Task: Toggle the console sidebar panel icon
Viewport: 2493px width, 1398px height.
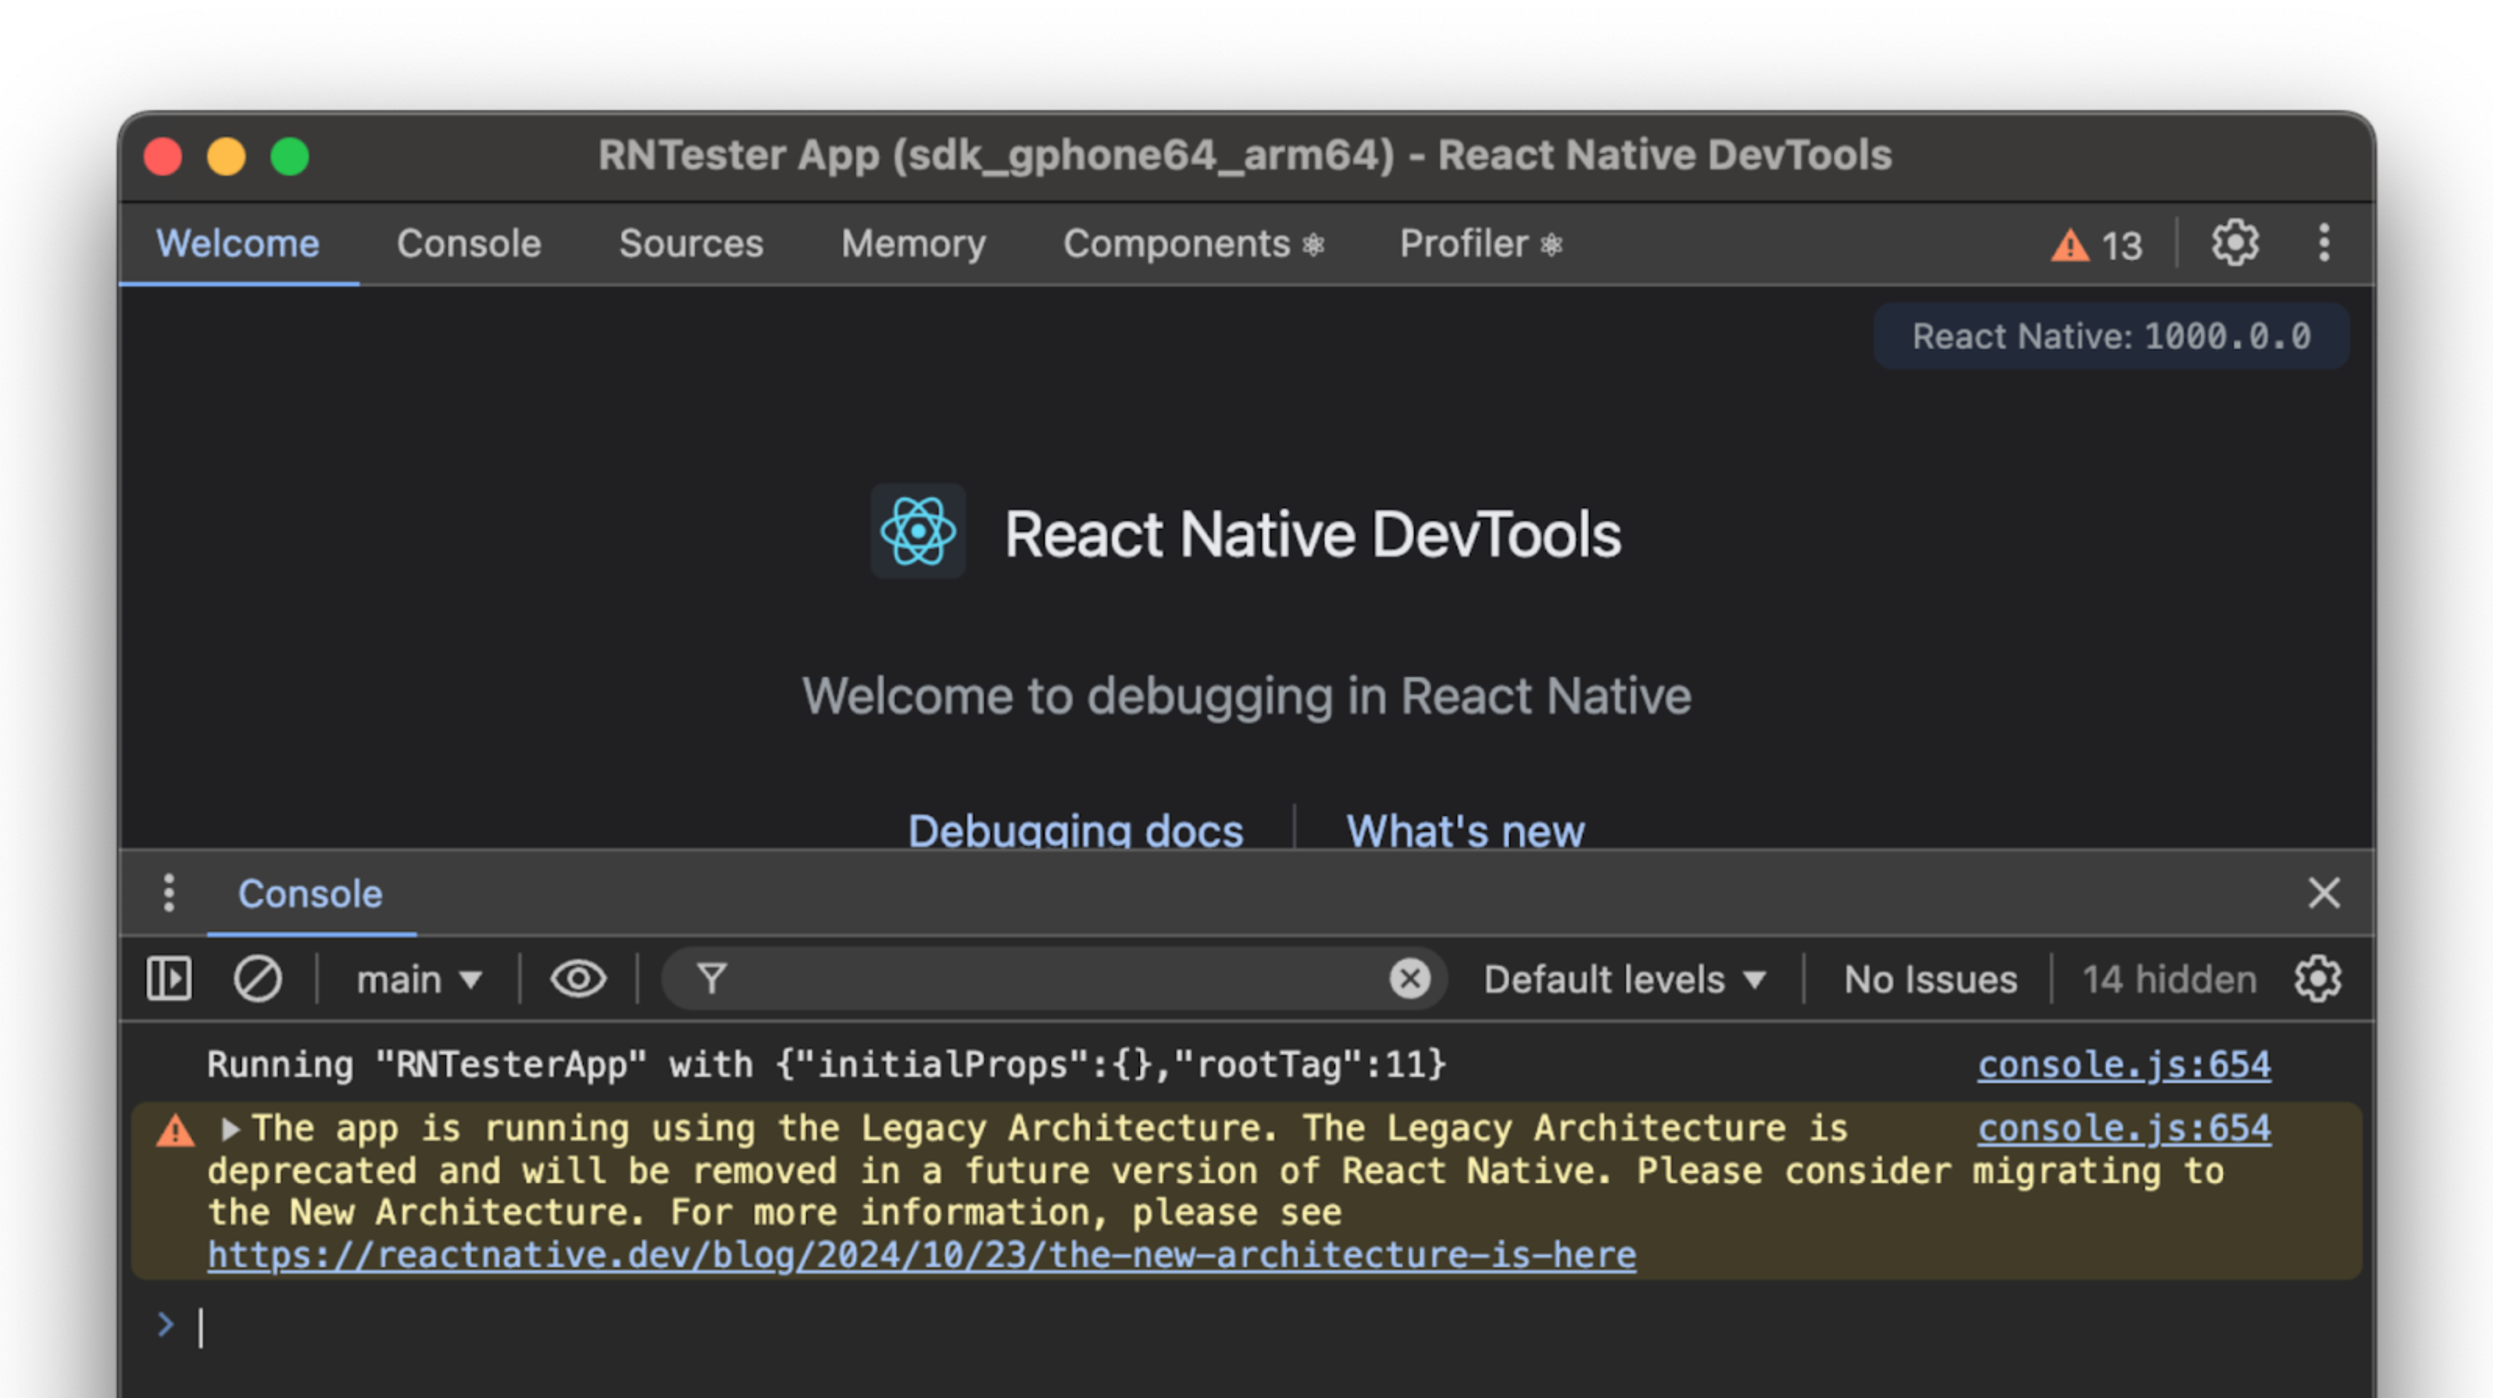Action: 169,979
